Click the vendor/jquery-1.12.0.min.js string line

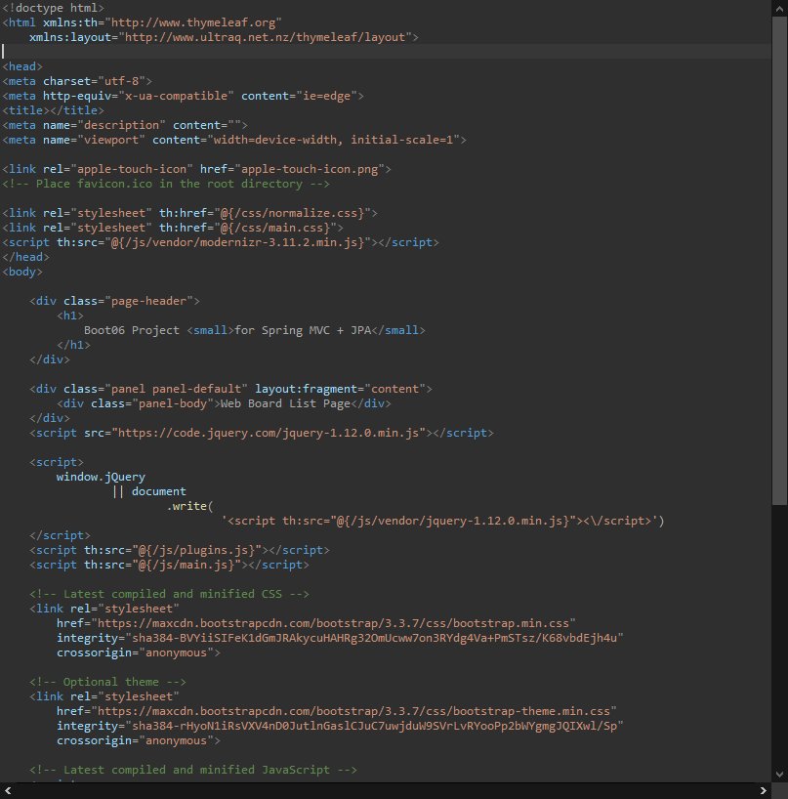[x=442, y=521]
